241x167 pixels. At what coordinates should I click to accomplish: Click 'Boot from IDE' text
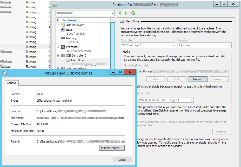[76, 34]
